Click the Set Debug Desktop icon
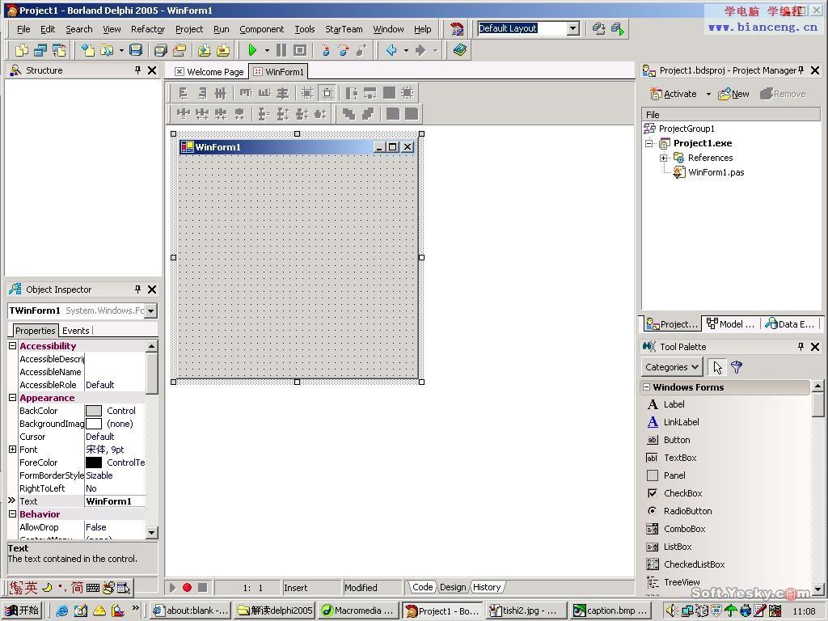 point(617,28)
